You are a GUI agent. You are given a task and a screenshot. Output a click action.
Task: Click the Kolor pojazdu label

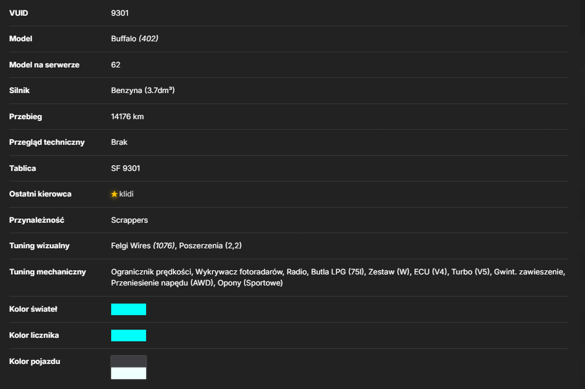click(35, 362)
